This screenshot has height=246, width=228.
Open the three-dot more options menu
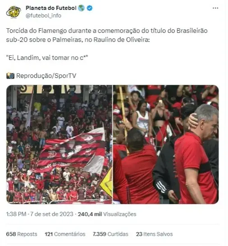pyautogui.click(x=215, y=8)
